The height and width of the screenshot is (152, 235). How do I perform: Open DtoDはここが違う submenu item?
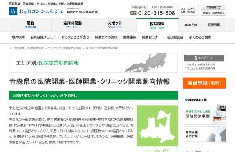point(76,37)
